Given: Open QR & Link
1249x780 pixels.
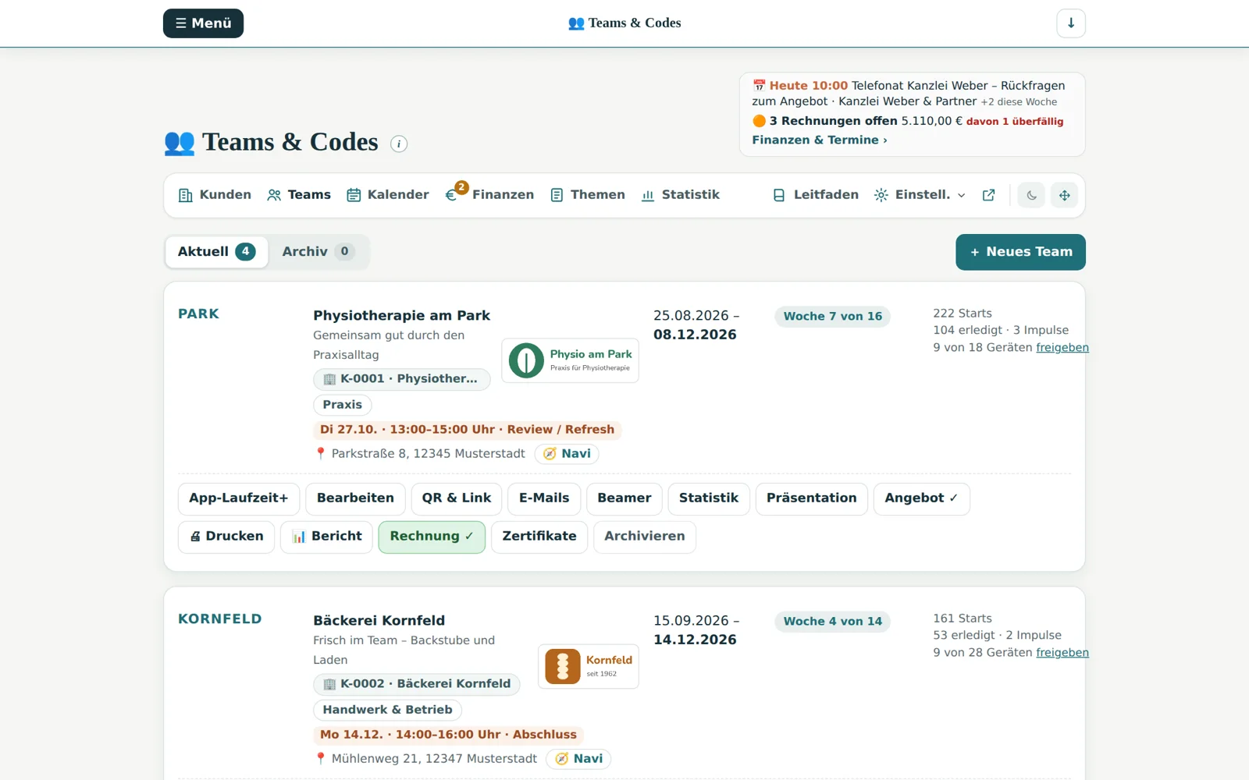Looking at the screenshot, I should (x=457, y=498).
